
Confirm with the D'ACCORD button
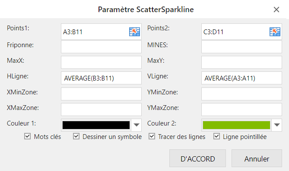point(197,158)
